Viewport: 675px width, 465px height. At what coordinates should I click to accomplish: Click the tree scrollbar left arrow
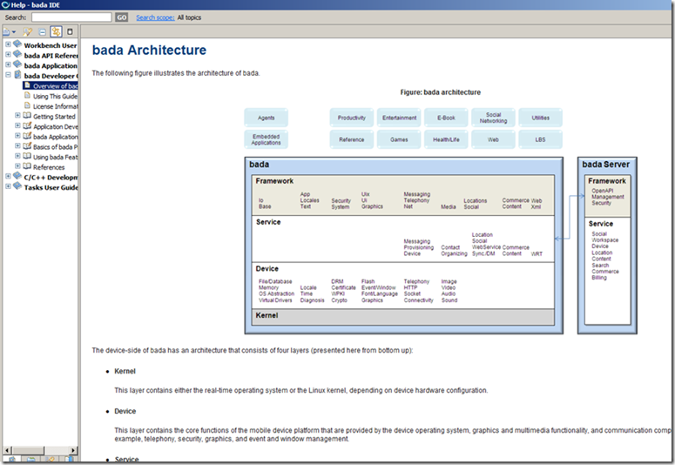(x=6, y=450)
